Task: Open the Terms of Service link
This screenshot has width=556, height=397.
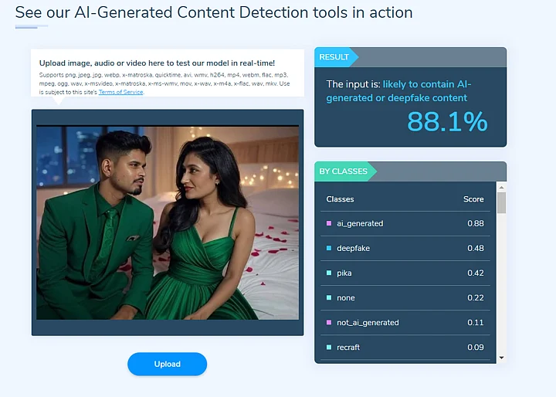Action: tap(120, 92)
